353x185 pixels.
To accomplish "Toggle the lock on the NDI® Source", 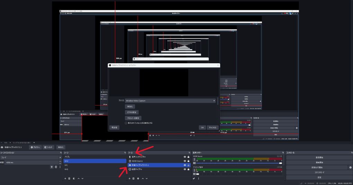I will click(189, 161).
